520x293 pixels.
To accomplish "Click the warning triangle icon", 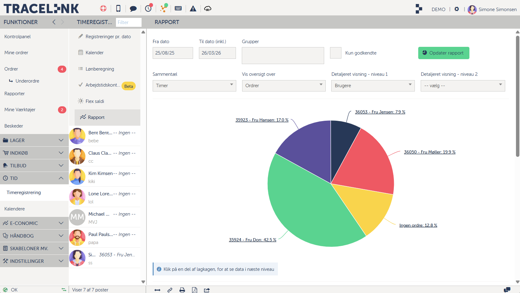I will 193,9.
